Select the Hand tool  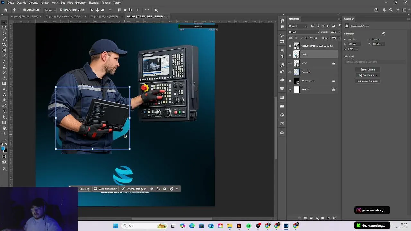coord(4,128)
